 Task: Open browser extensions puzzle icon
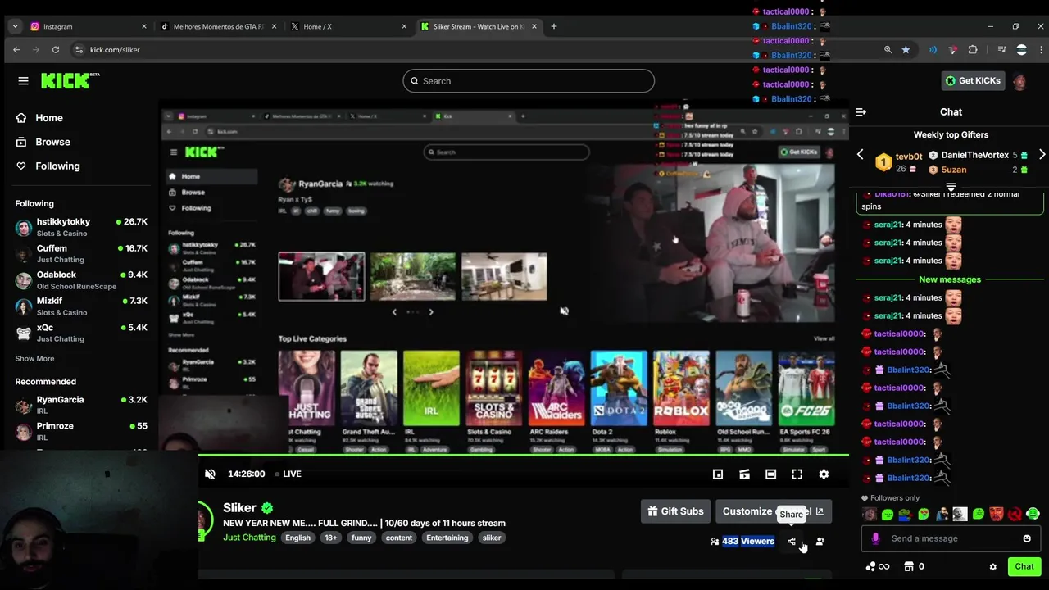point(973,50)
